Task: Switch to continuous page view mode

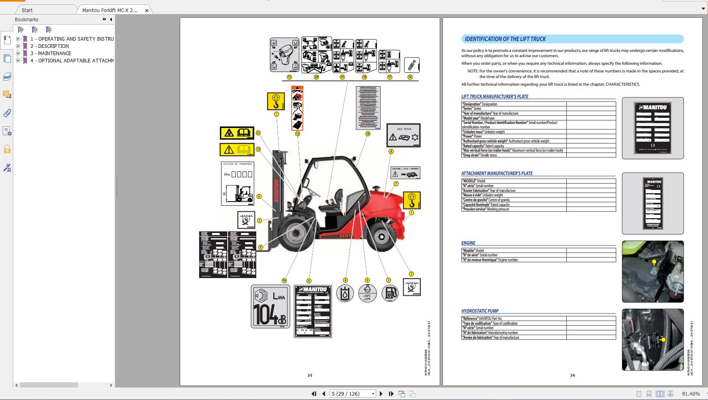Action: tap(648, 394)
